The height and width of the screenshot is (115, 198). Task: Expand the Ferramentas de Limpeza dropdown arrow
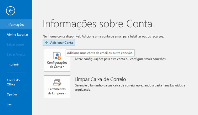(65, 93)
